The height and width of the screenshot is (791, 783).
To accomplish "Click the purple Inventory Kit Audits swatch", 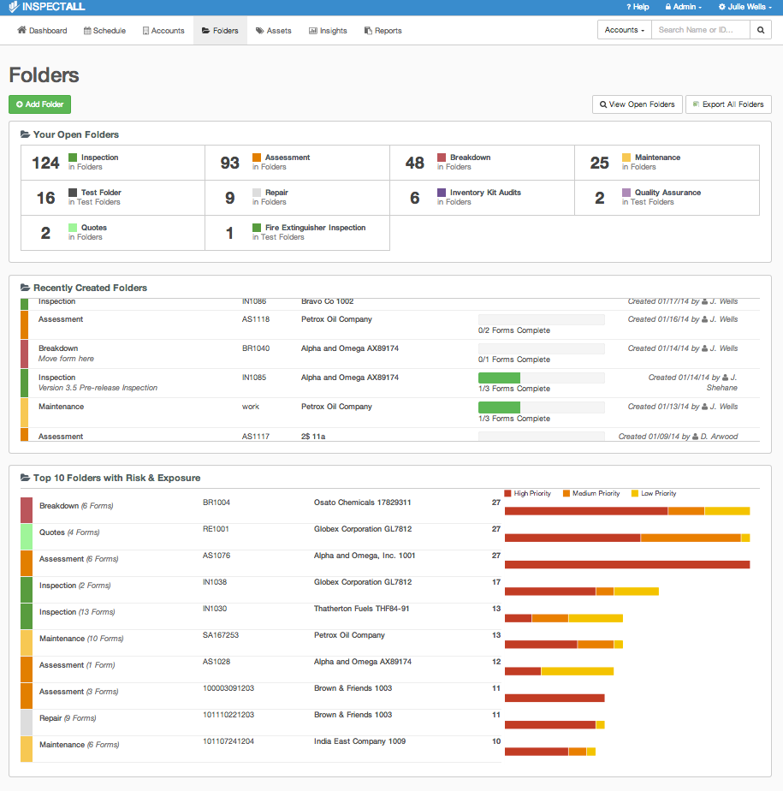I will (x=442, y=193).
